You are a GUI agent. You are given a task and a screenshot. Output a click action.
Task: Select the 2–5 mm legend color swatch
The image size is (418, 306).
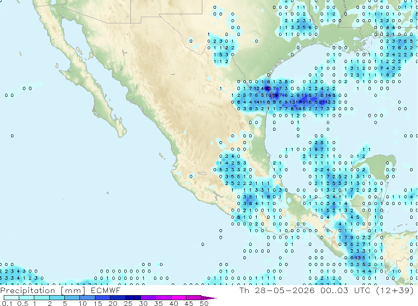pyautogui.click(x=57, y=298)
